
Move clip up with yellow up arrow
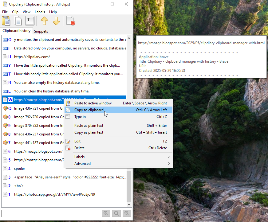tap(44, 21)
